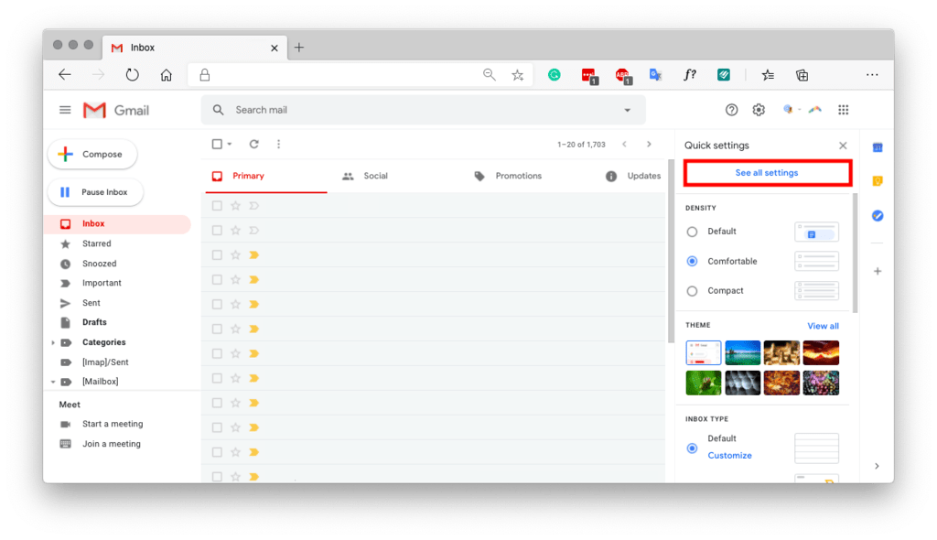
Task: Check the second message row checkbox
Action: tap(217, 231)
